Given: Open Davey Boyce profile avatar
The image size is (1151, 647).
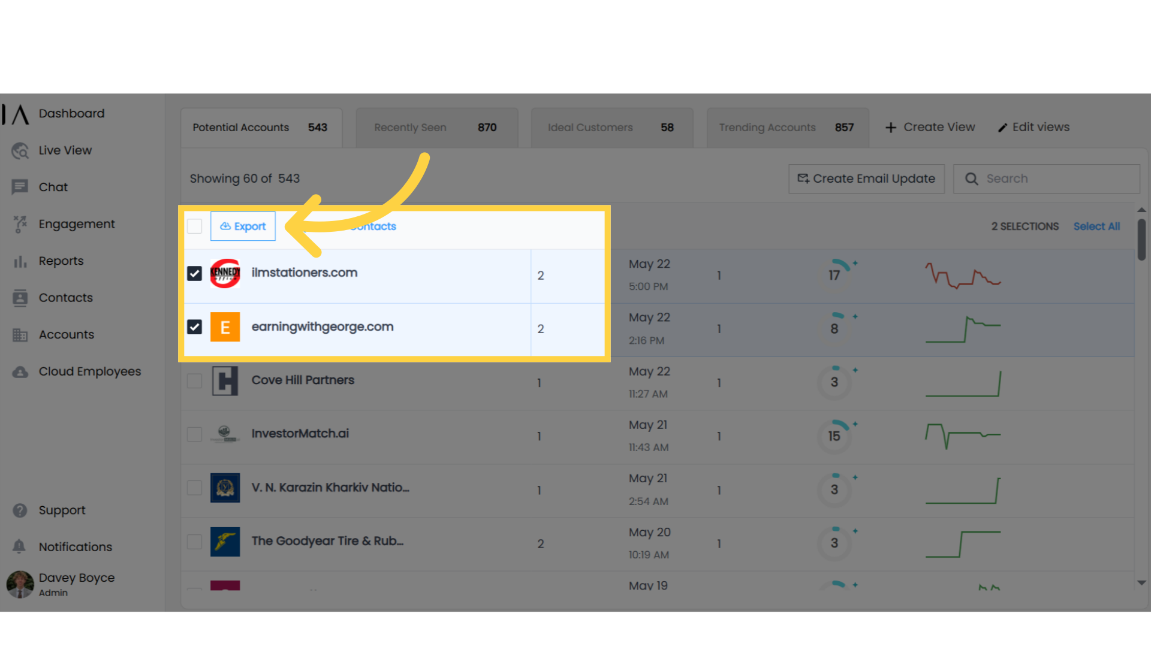Looking at the screenshot, I should pyautogui.click(x=20, y=584).
